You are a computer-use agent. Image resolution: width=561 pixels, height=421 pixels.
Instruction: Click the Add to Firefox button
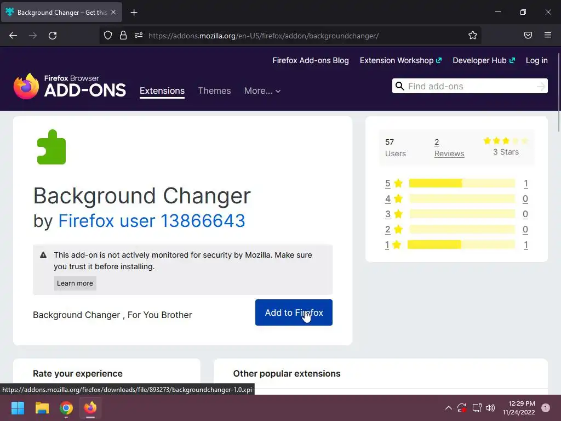coord(294,312)
